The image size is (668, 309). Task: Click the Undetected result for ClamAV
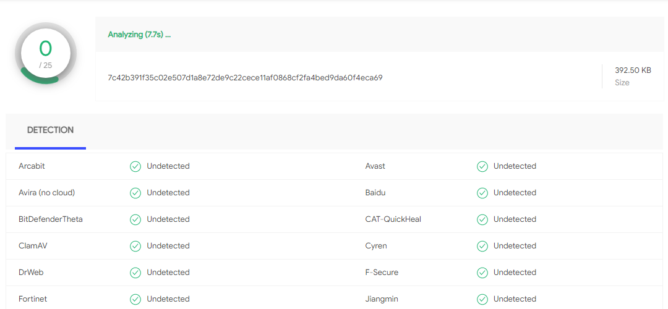click(168, 245)
